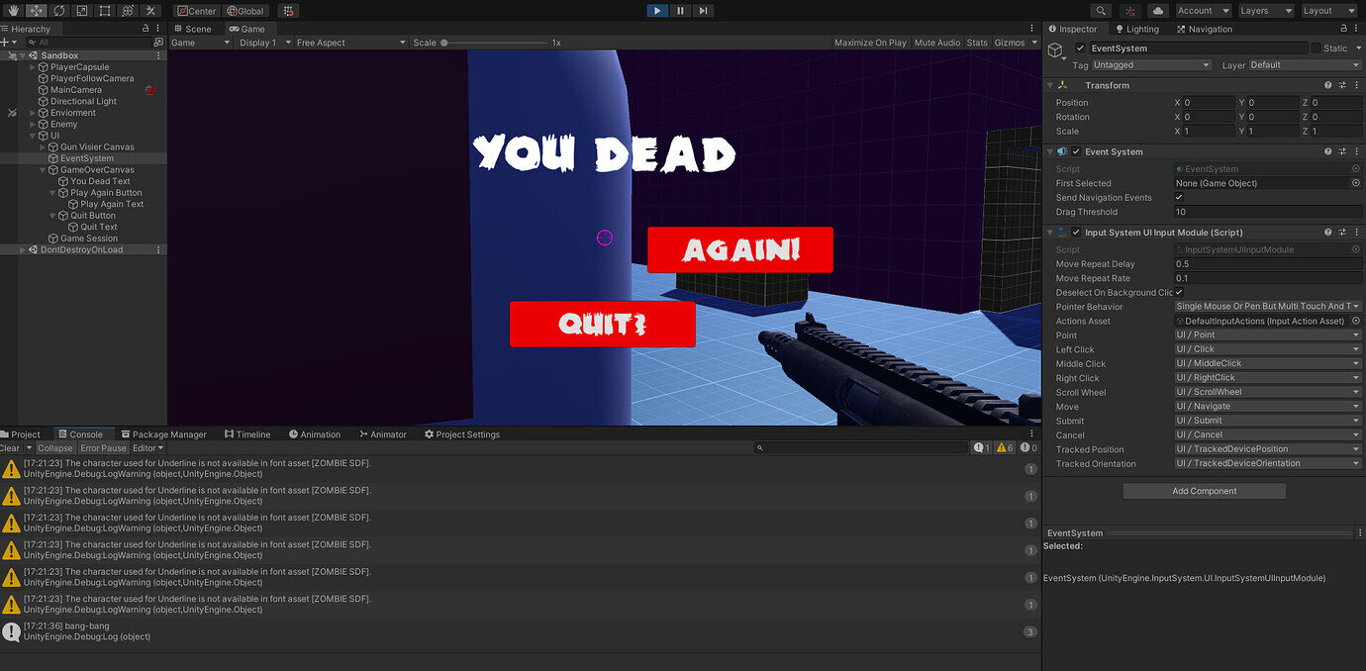Expand PlayerCapsule in Hierarchy

tap(33, 67)
